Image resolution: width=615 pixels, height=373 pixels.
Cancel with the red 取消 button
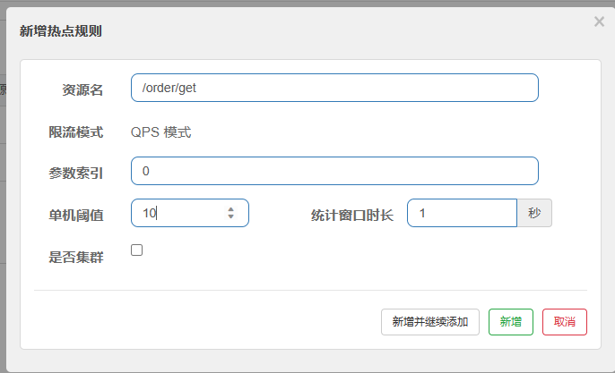[565, 322]
